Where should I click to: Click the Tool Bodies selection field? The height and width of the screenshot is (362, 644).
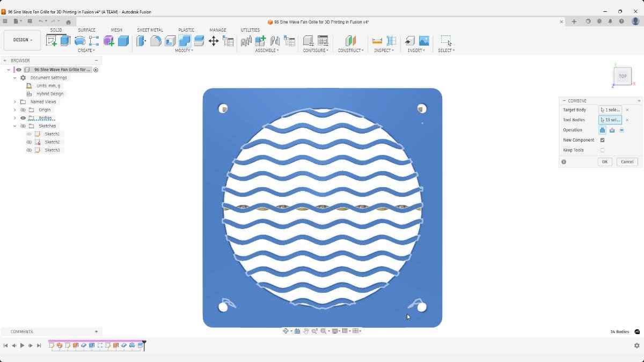pos(610,120)
